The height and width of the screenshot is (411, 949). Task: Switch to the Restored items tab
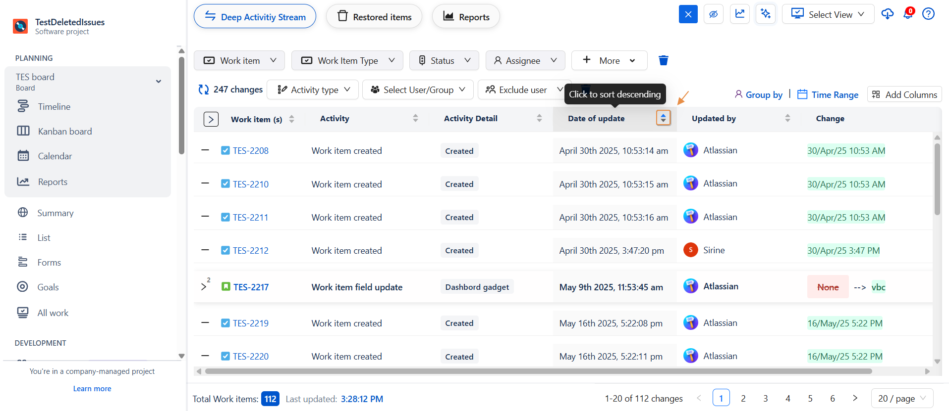pyautogui.click(x=374, y=17)
